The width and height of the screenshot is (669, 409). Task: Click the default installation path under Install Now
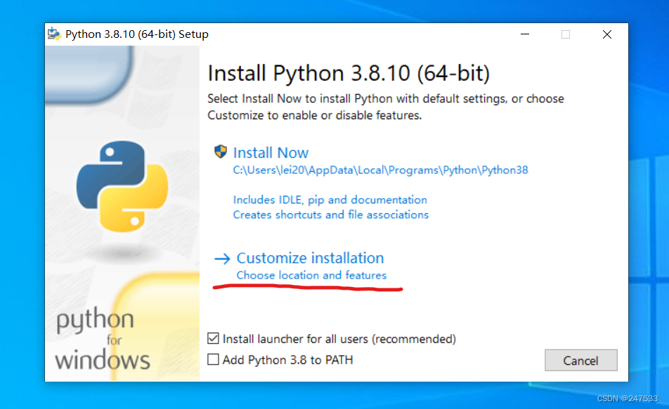[x=382, y=170]
